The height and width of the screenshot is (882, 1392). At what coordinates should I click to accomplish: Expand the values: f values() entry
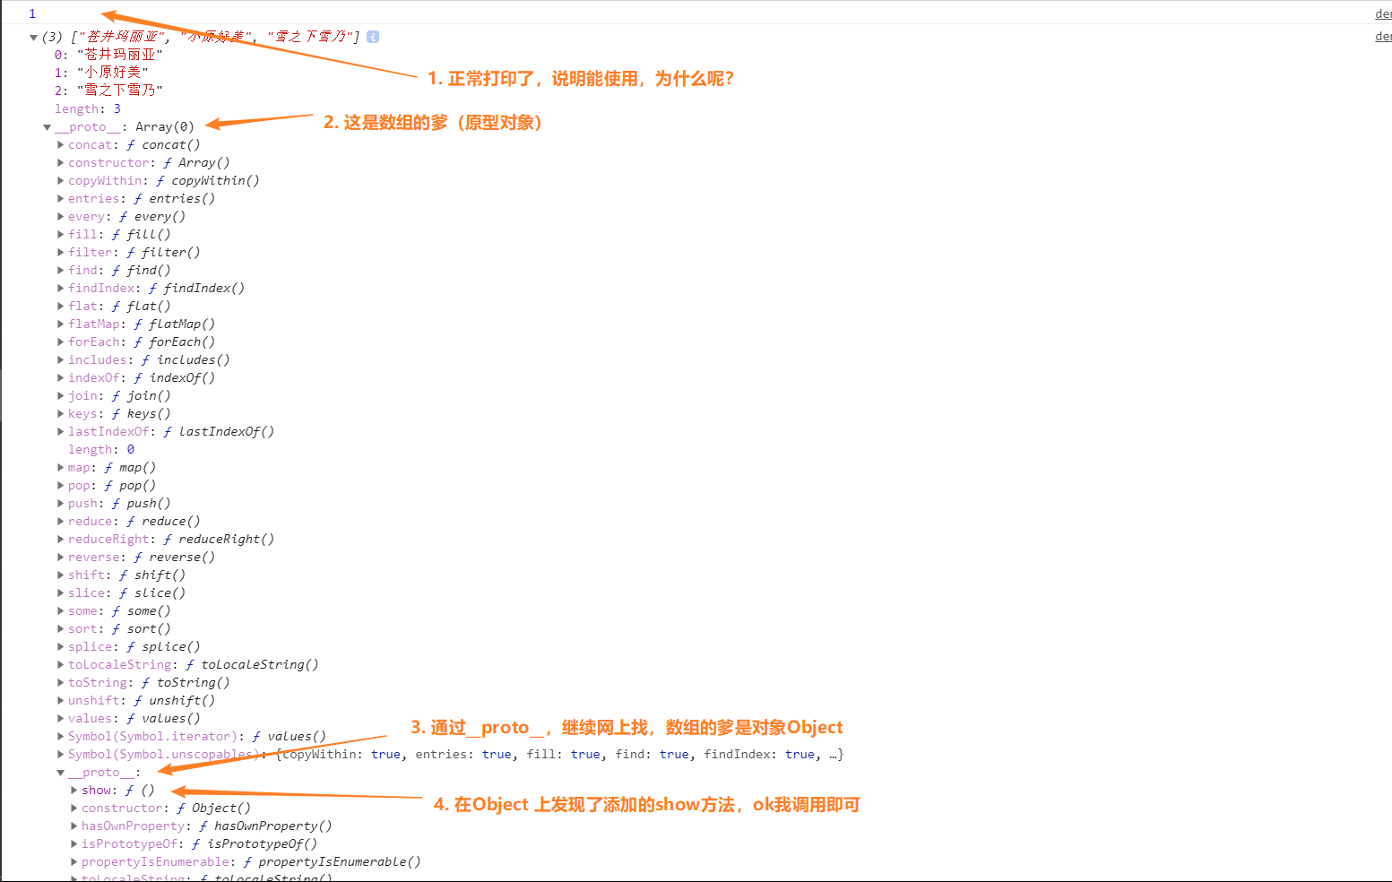(60, 718)
